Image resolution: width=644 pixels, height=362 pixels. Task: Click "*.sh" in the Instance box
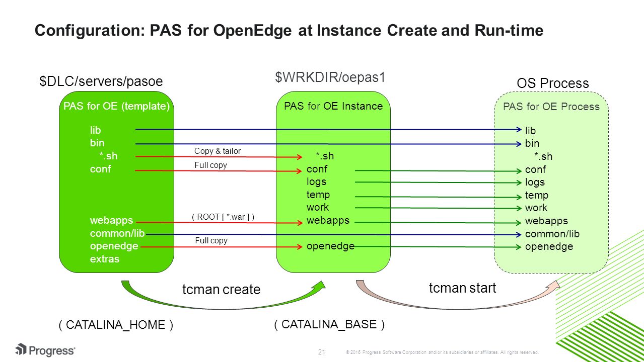pyautogui.click(x=325, y=156)
